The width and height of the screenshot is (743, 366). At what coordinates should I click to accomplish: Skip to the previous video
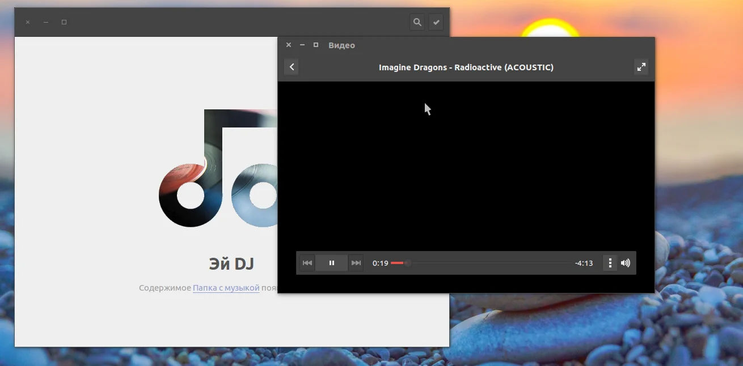[307, 263]
